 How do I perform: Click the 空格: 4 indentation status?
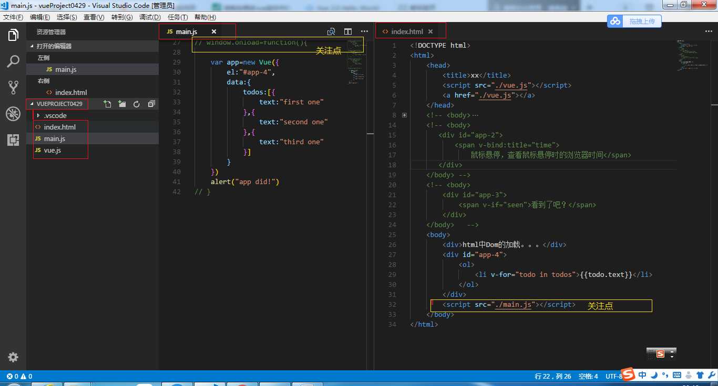click(588, 376)
